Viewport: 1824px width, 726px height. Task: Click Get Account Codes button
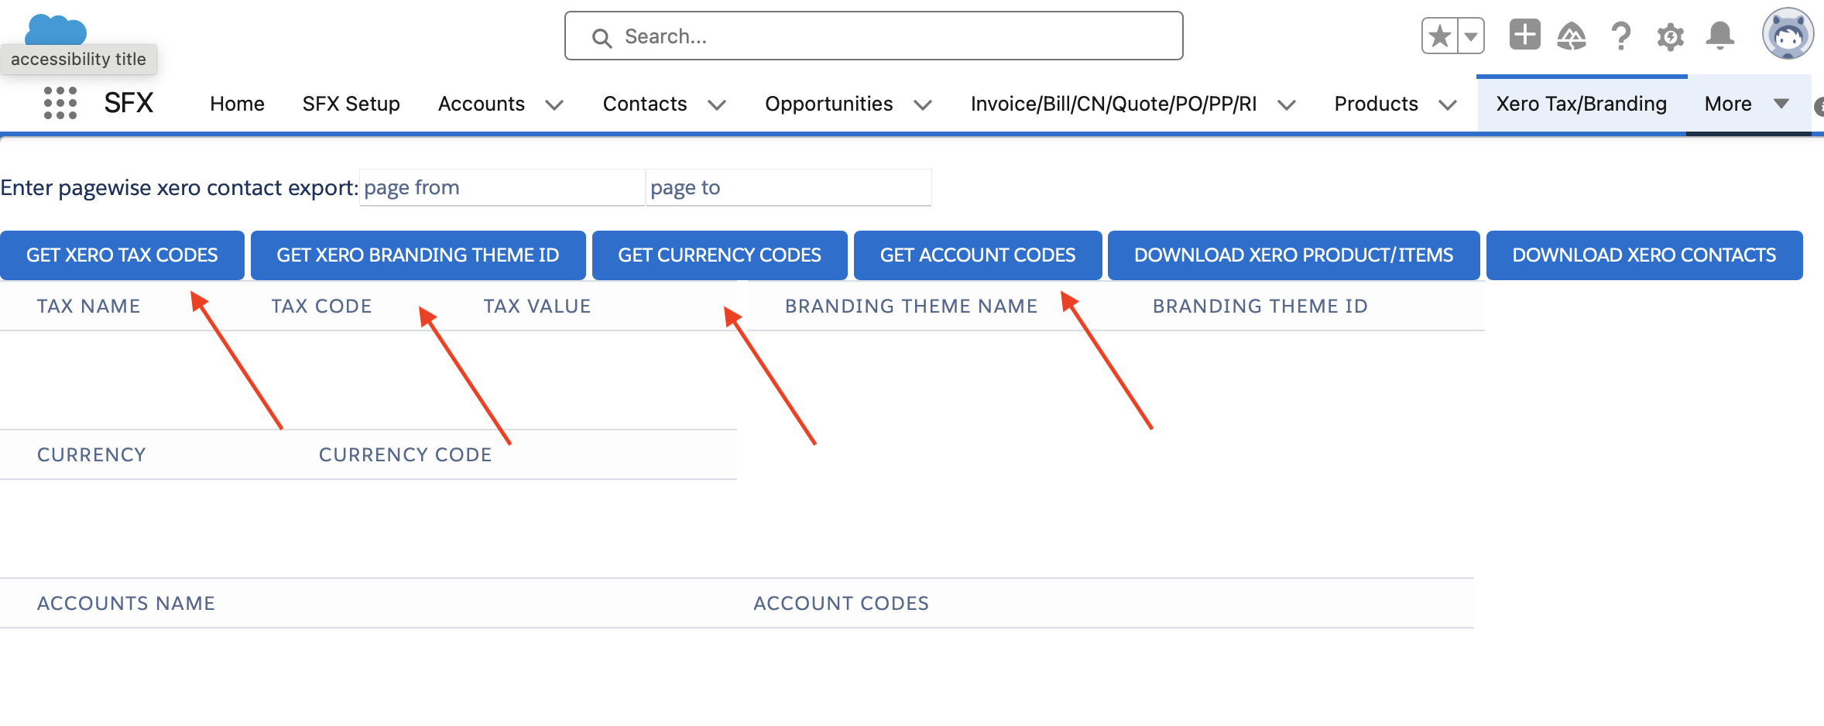(978, 255)
